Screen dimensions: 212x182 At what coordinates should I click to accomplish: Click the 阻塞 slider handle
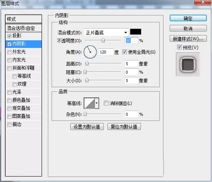pos(85,72)
